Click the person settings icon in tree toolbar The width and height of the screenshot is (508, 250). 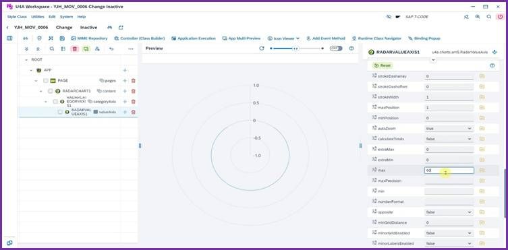97,49
